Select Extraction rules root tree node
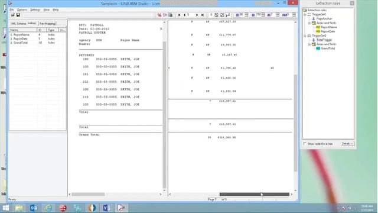The image size is (378, 213). [x=317, y=10]
